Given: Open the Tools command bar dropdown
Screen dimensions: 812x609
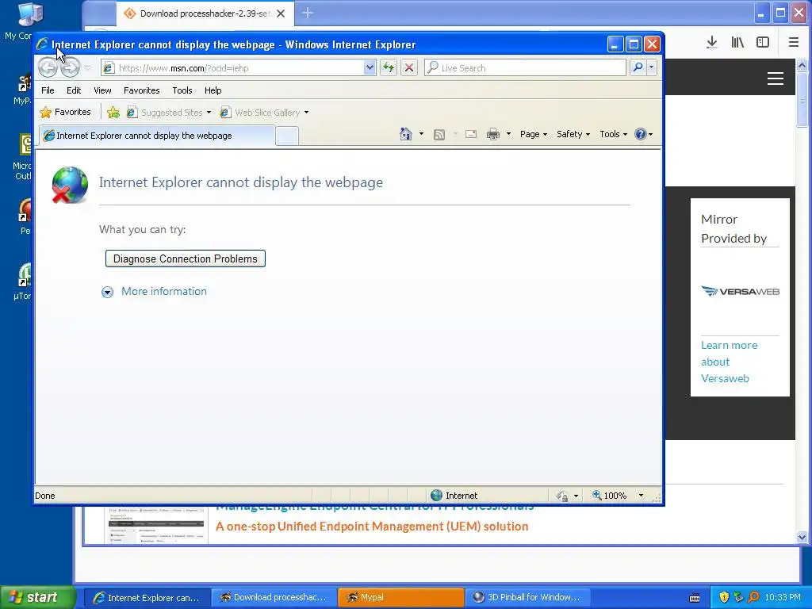Looking at the screenshot, I should coord(613,134).
